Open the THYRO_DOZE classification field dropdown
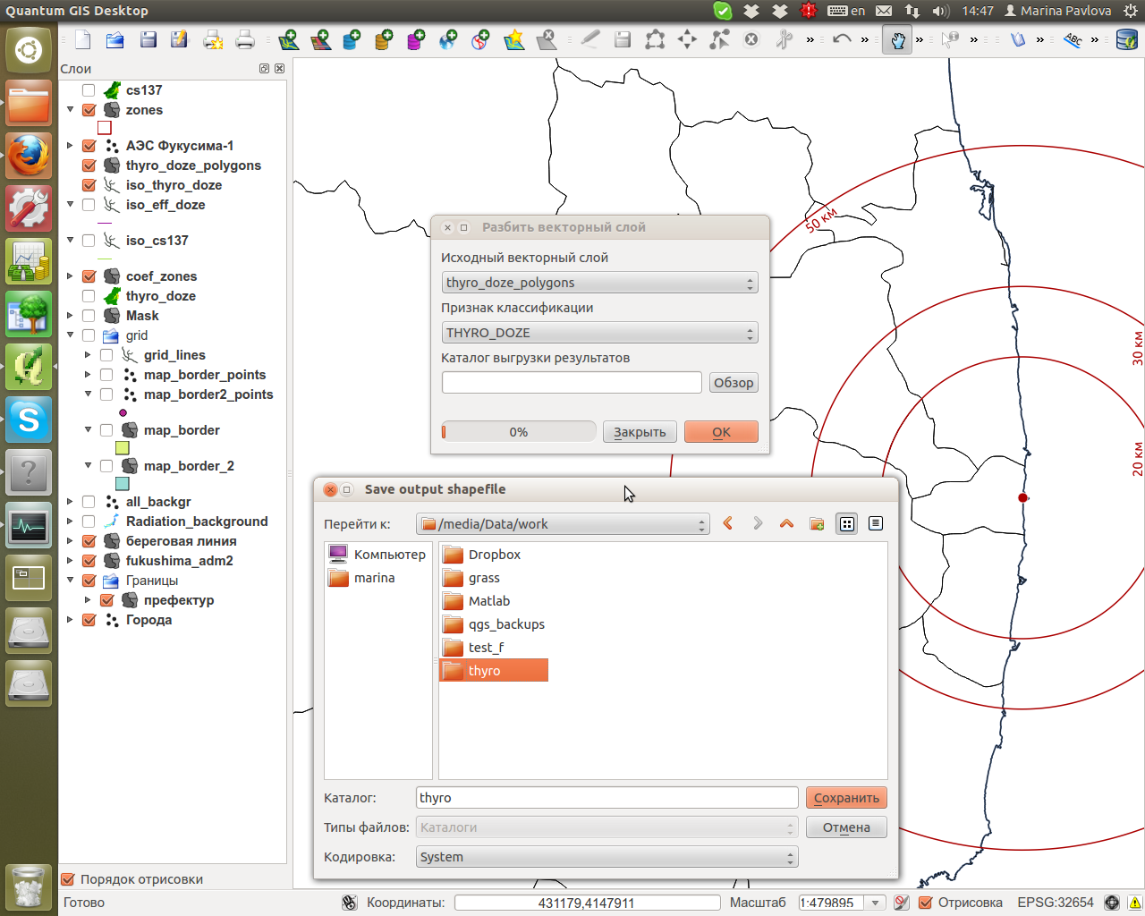 [x=599, y=333]
